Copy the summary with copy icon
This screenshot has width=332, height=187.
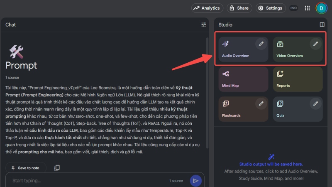coord(57,167)
